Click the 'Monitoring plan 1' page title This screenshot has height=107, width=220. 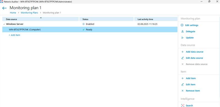point(25,8)
